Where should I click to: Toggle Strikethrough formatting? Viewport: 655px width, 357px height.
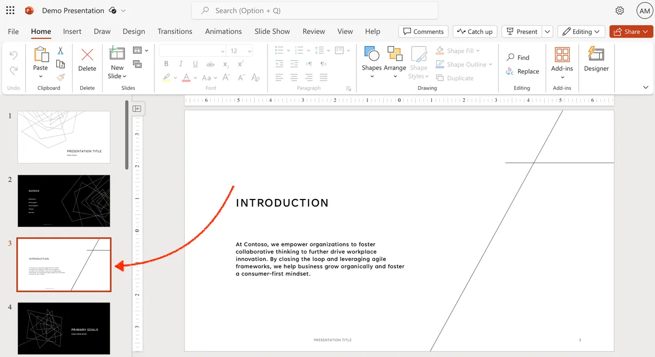point(211,64)
